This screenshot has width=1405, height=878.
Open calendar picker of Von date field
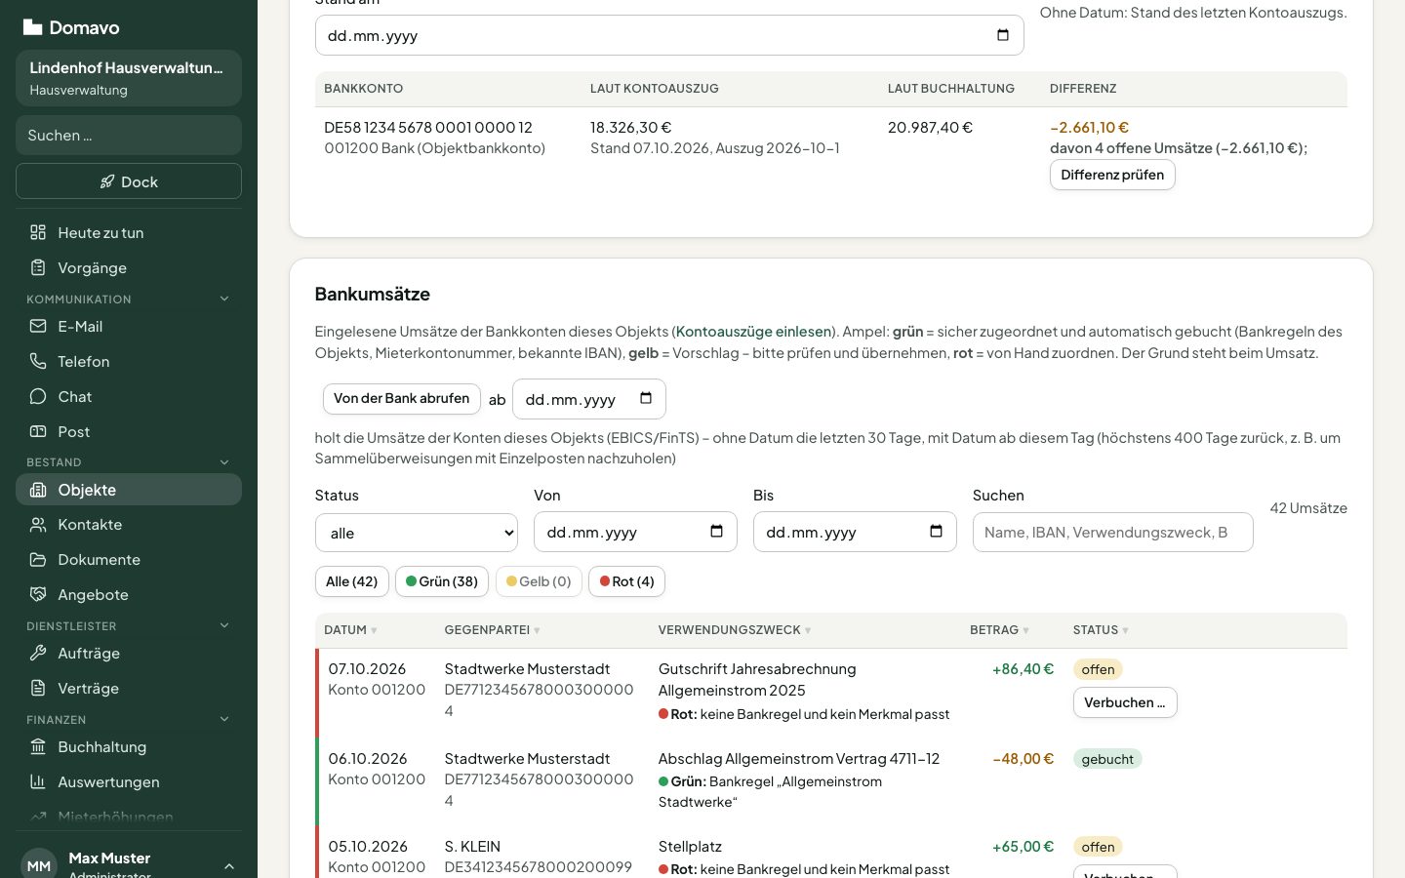[716, 532]
